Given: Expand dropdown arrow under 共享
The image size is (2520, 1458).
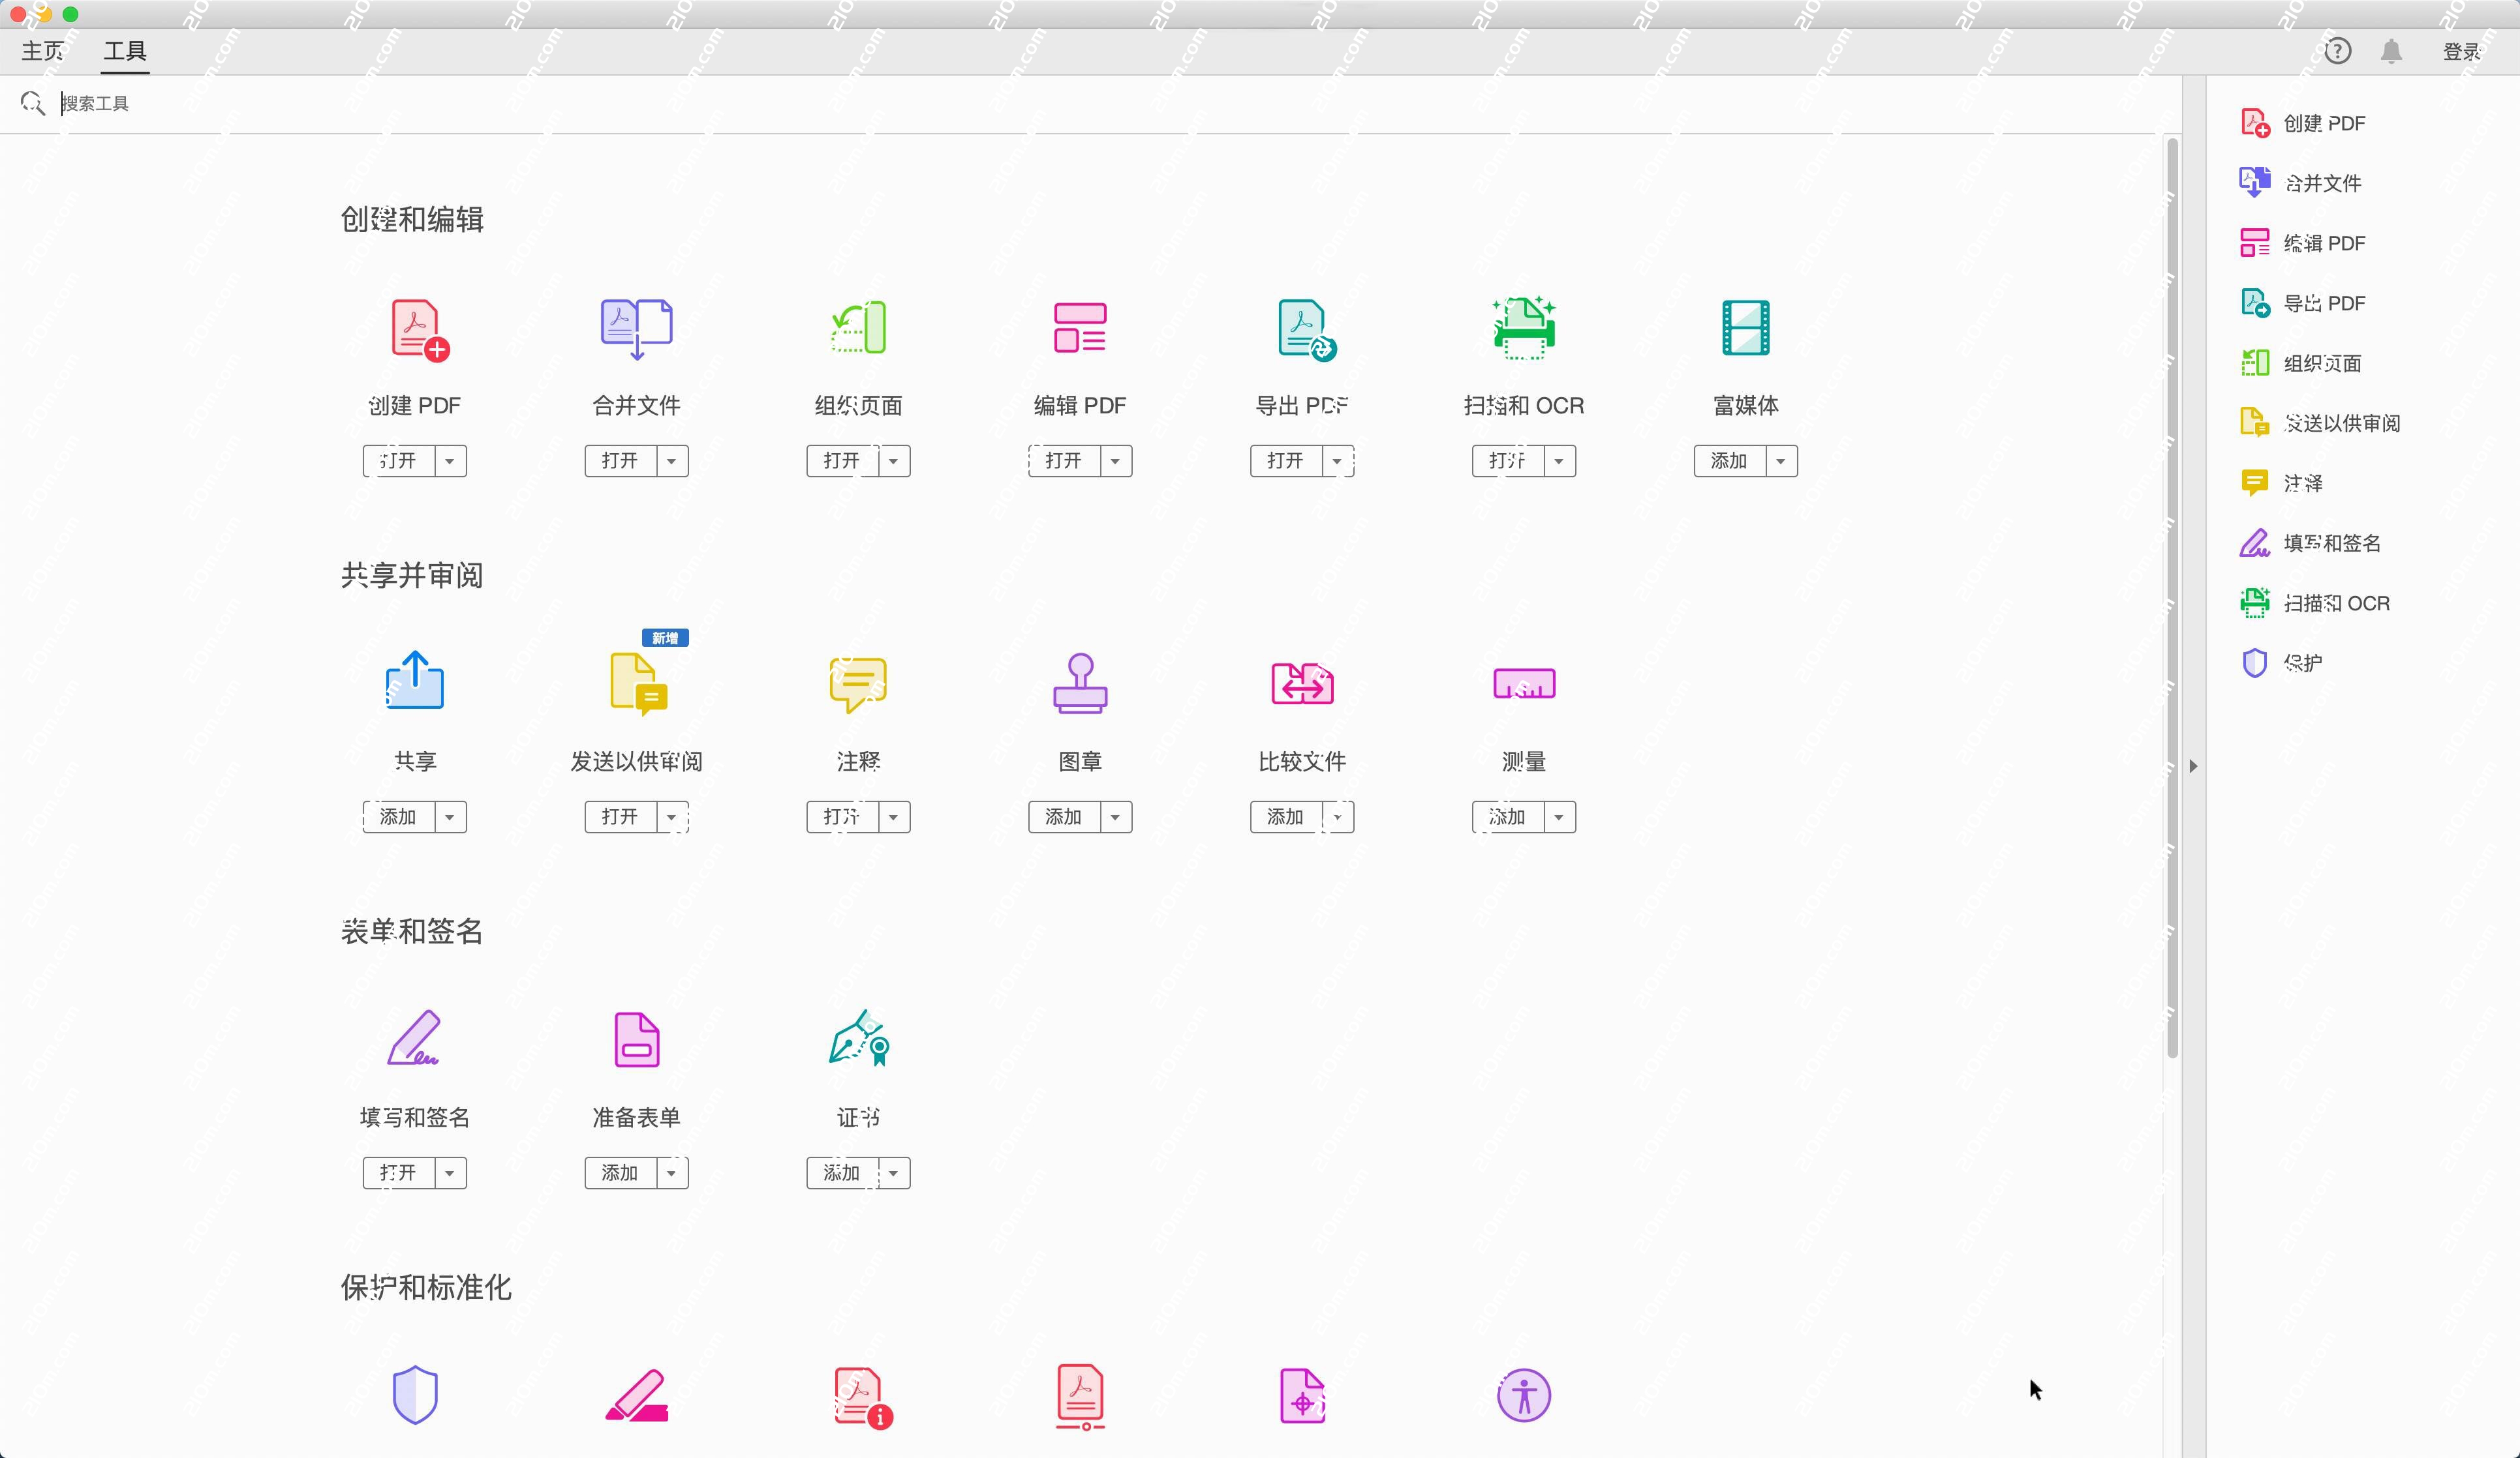Looking at the screenshot, I should (x=450, y=816).
